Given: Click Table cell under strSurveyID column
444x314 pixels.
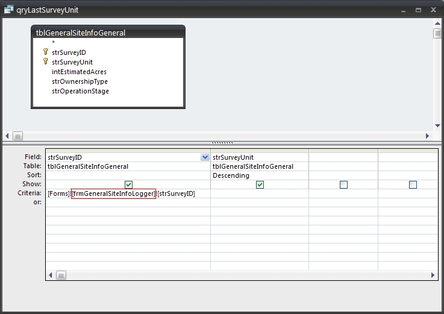Looking at the screenshot, I should point(128,166).
